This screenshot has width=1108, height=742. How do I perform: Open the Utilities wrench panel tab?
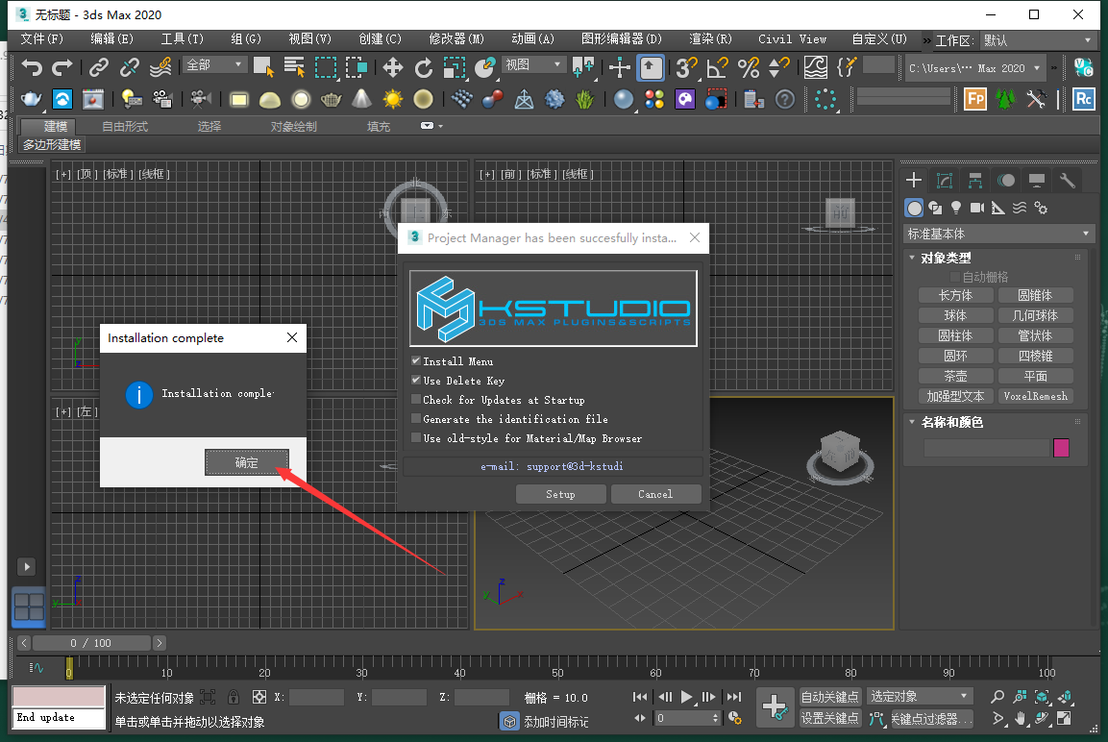[x=1068, y=180]
